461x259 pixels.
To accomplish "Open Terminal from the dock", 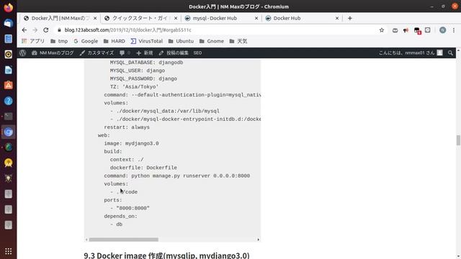I will pyautogui.click(x=8, y=117).
